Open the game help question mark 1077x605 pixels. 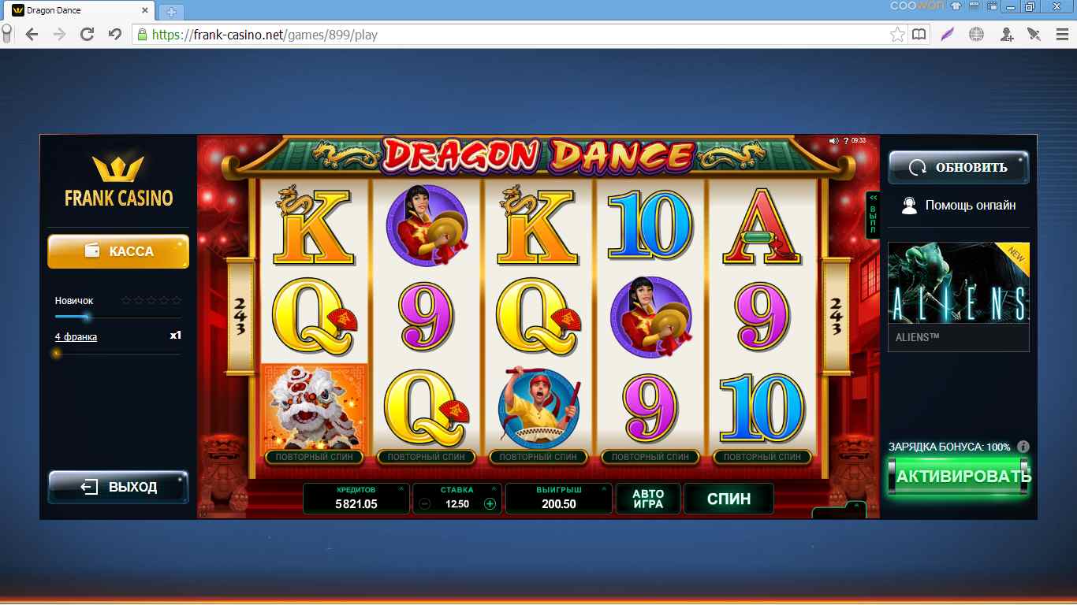click(x=846, y=141)
